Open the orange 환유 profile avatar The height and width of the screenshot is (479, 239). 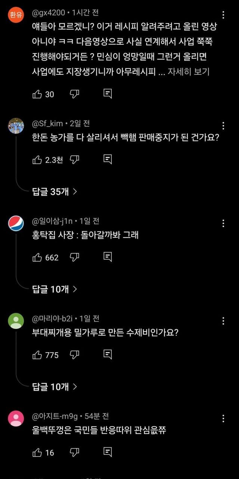click(x=16, y=15)
